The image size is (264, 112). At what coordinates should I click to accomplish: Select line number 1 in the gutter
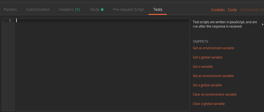point(10,21)
